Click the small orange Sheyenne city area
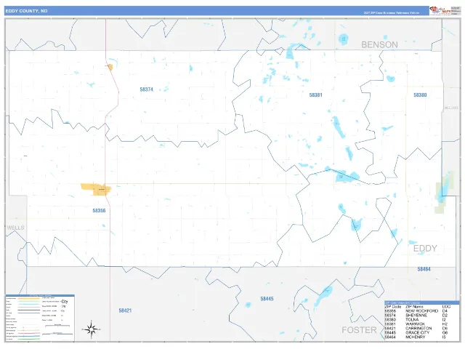 tap(110, 68)
